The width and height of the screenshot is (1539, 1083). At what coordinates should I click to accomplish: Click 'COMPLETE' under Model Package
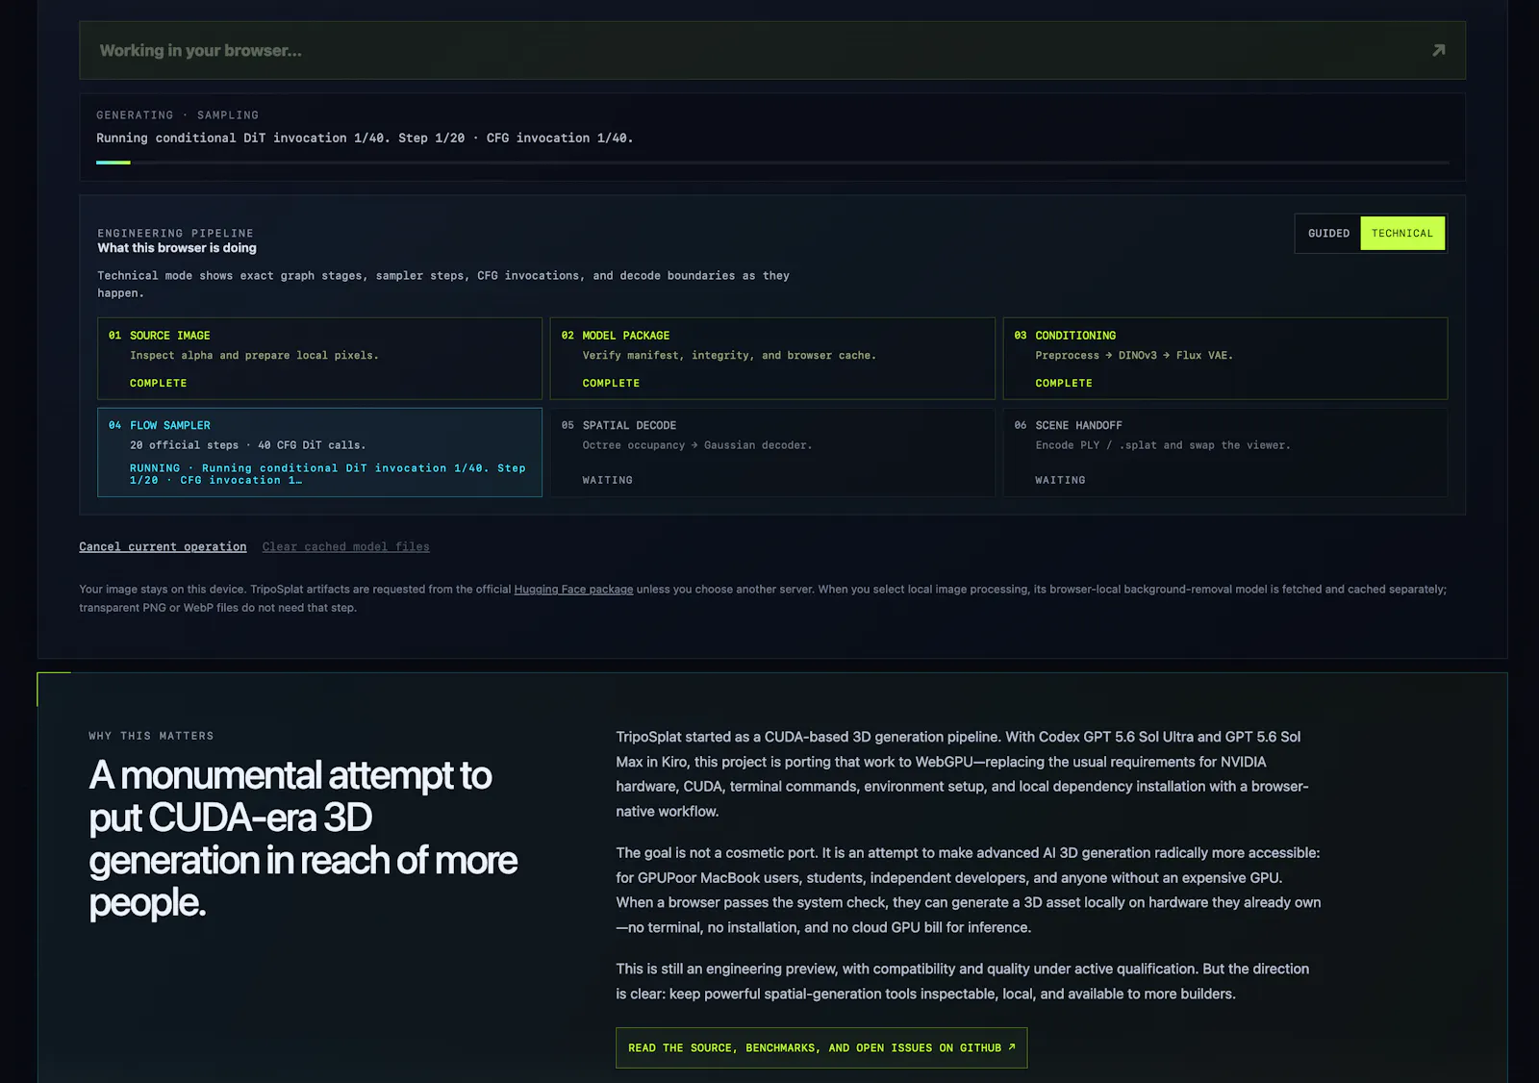coord(611,383)
